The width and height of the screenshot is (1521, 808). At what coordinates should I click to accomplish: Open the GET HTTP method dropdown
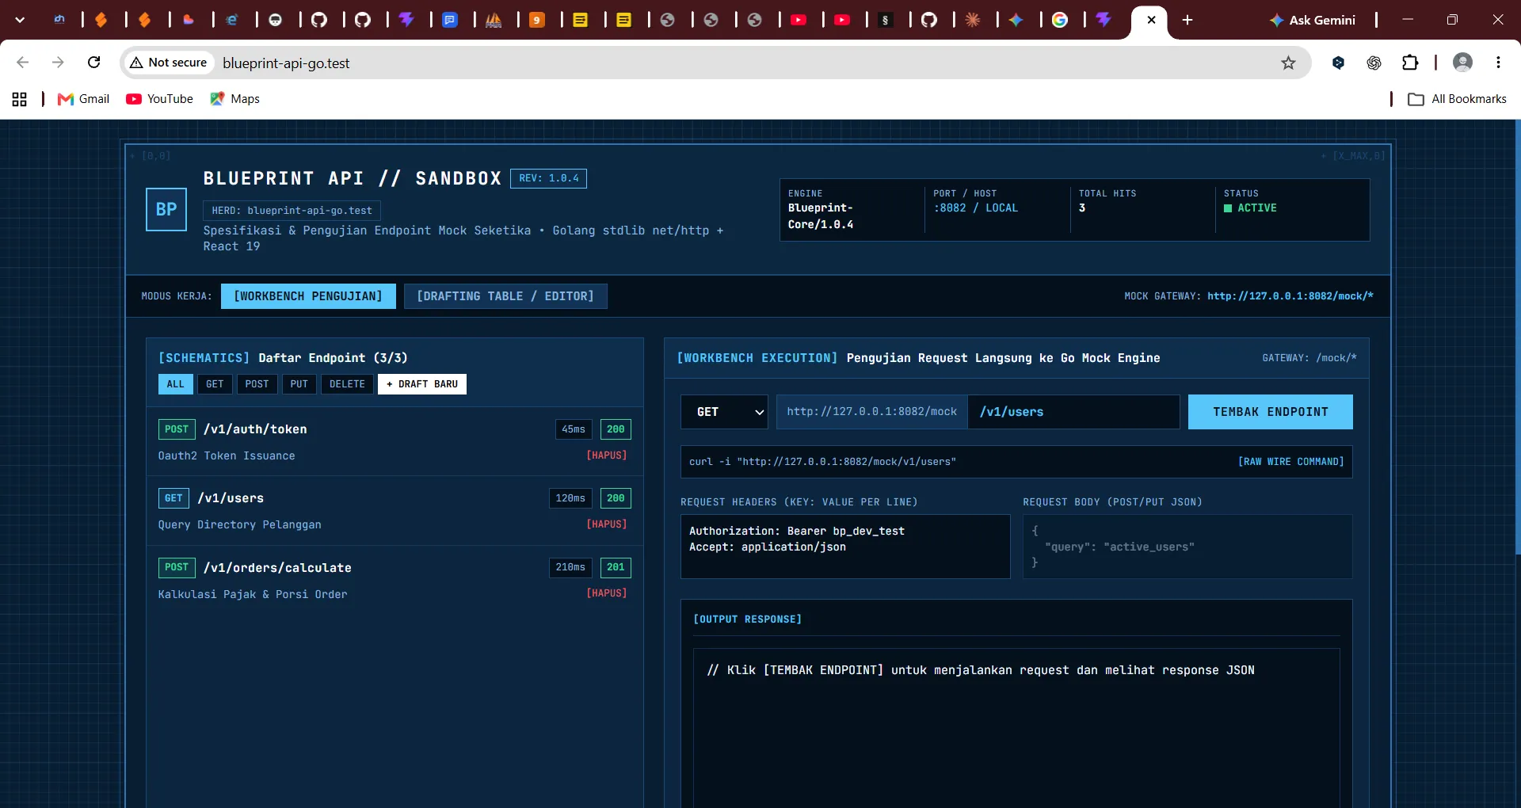pyautogui.click(x=724, y=412)
